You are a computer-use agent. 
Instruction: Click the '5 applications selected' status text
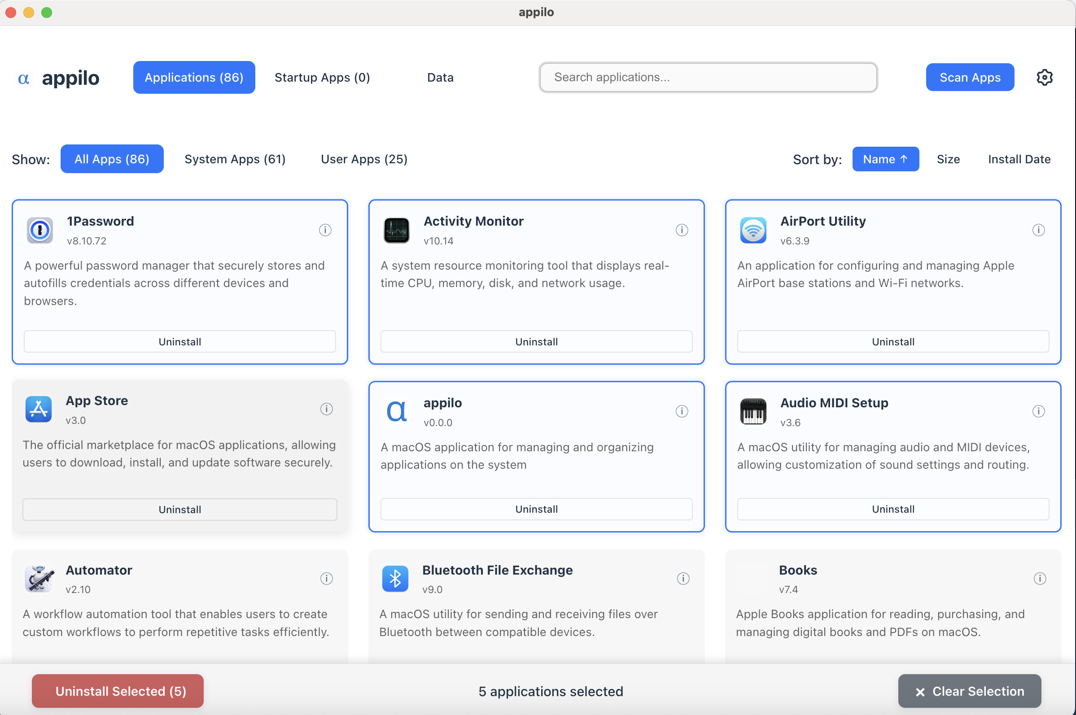(x=551, y=691)
